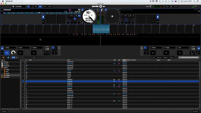The height and width of the screenshot is (113, 201).
Task: Sort library by the bpm column header
Action: (x=115, y=60)
